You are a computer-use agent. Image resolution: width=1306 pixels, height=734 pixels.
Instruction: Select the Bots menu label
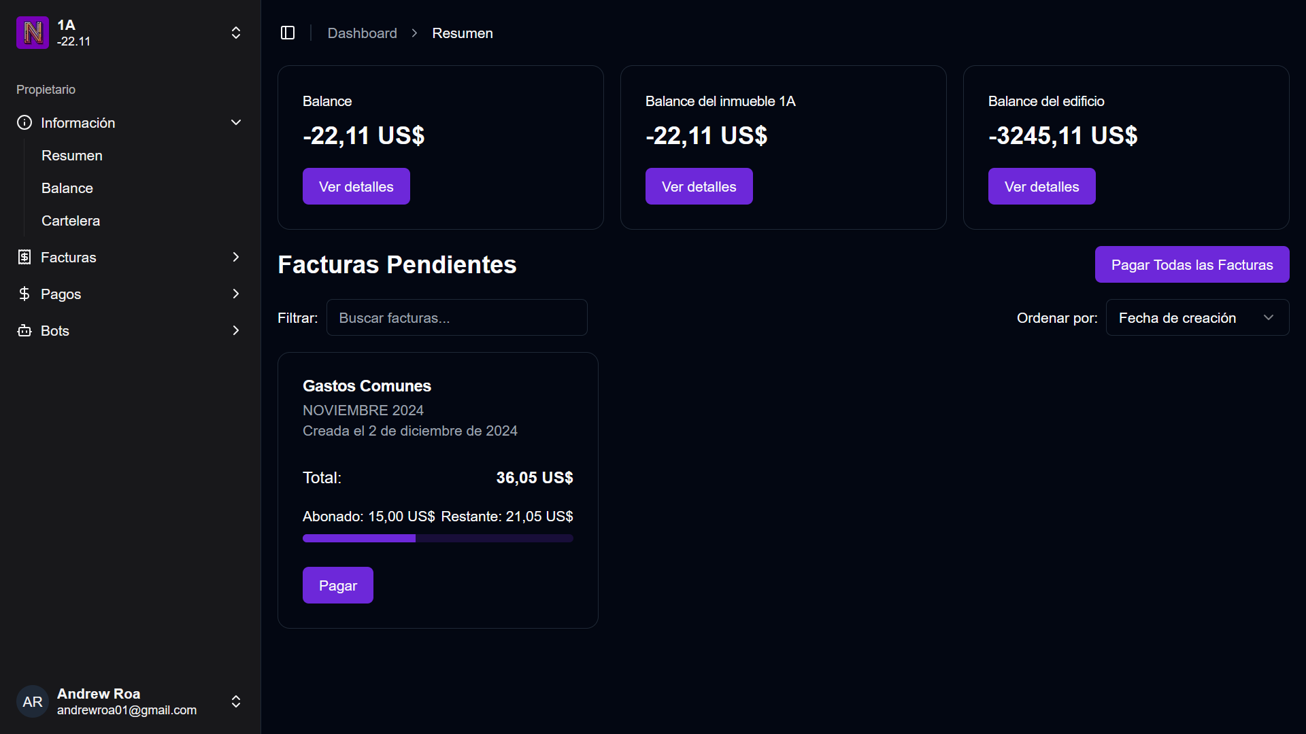coord(55,330)
